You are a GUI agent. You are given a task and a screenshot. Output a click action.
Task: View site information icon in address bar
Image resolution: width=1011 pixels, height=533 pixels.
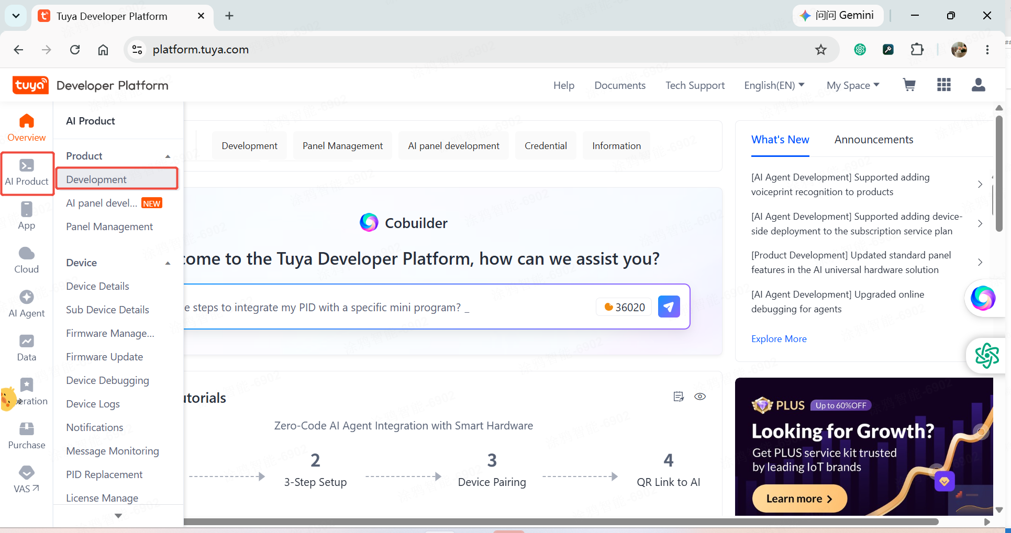pos(137,50)
